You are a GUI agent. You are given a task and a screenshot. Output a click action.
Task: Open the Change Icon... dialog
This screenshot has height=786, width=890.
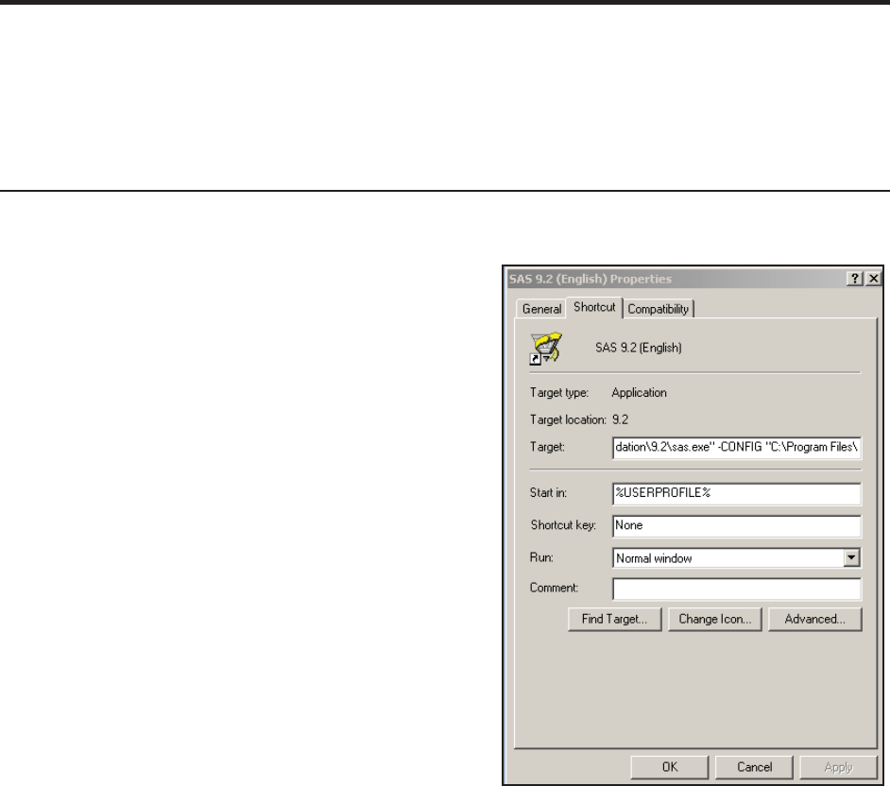click(x=714, y=619)
